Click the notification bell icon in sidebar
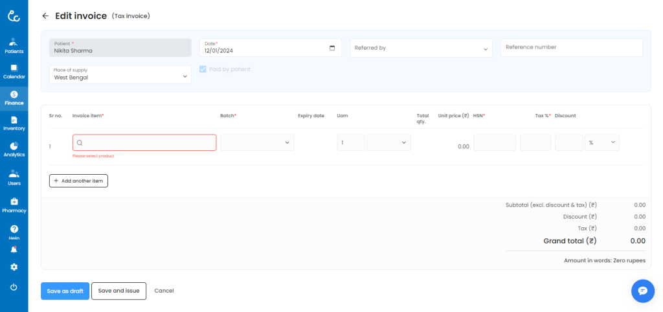Viewport: 663px width, 312px height. coord(14,249)
